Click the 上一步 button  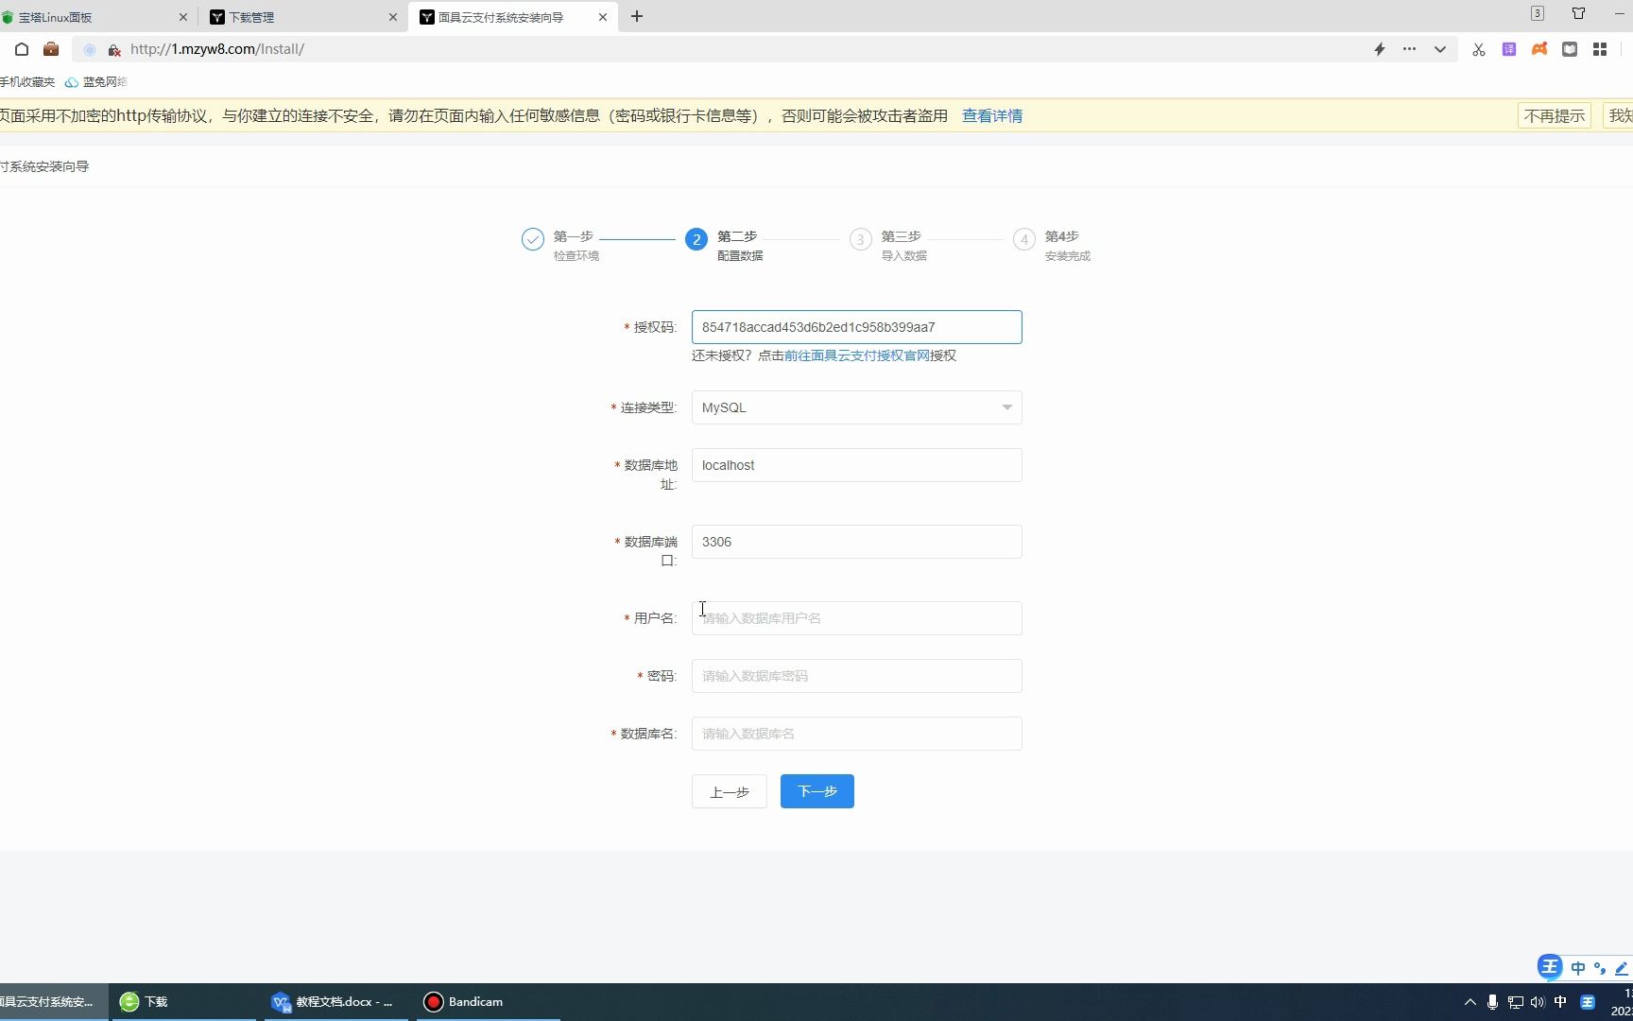730,791
